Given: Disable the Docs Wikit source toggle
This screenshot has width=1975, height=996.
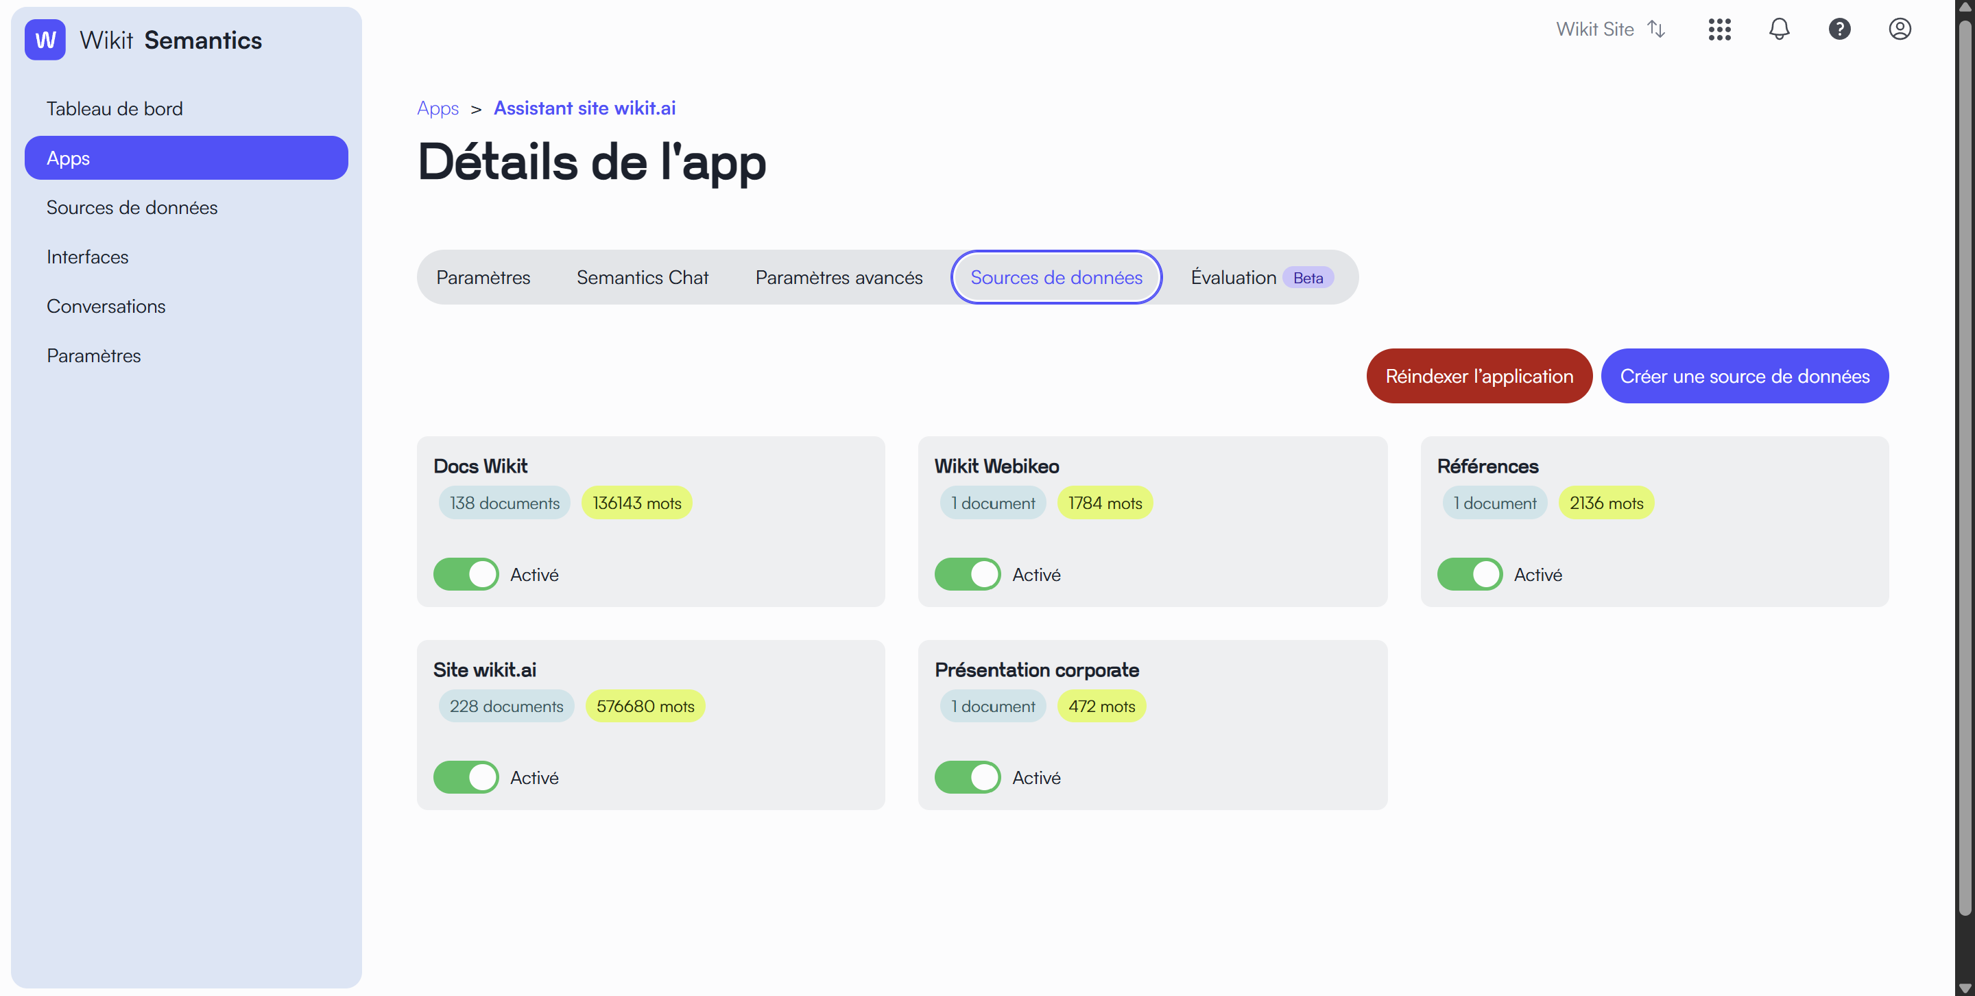Looking at the screenshot, I should pyautogui.click(x=466, y=574).
